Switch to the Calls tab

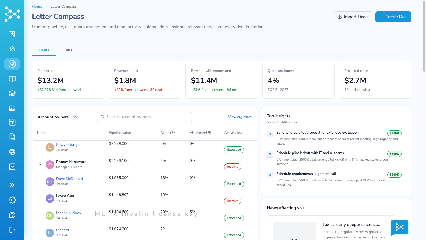(68, 50)
